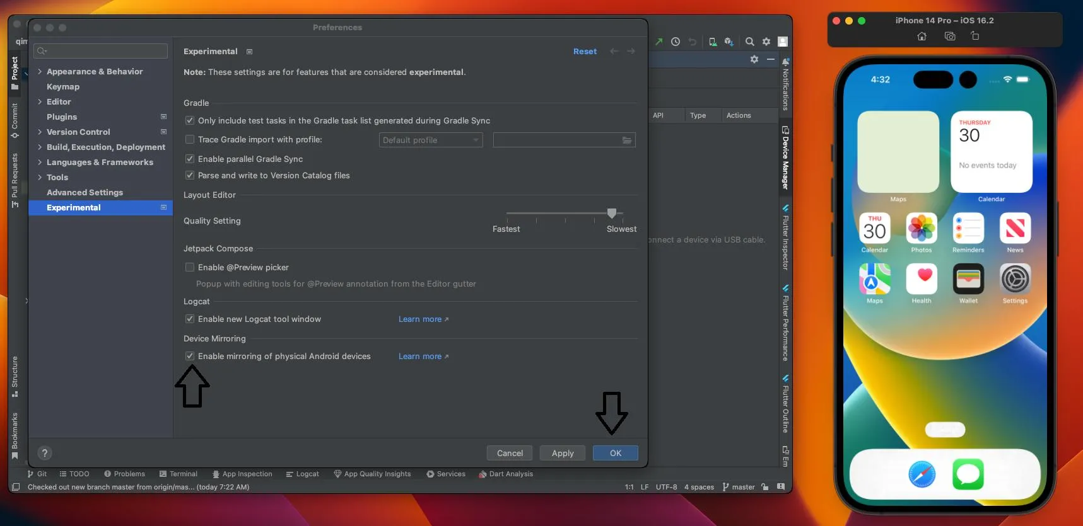
Task: Open the Problems tool window tab
Action: click(x=124, y=474)
